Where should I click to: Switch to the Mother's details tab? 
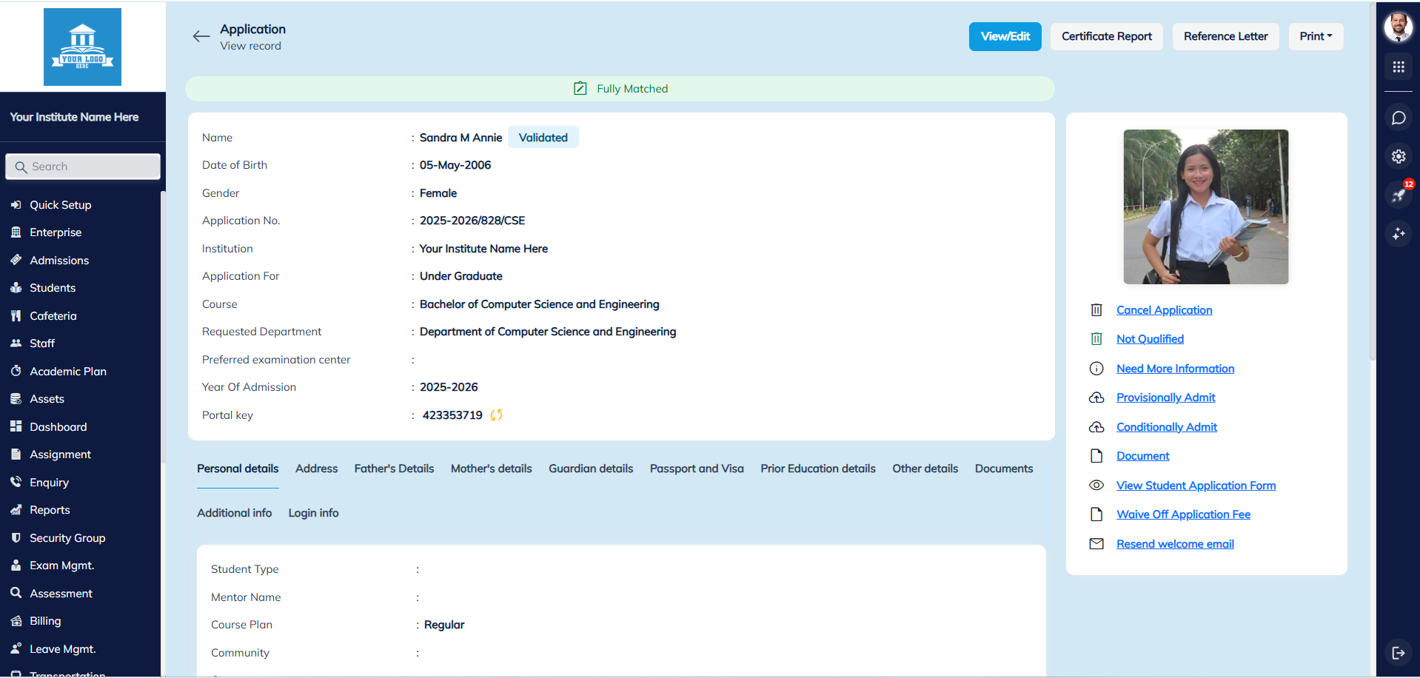tap(491, 469)
